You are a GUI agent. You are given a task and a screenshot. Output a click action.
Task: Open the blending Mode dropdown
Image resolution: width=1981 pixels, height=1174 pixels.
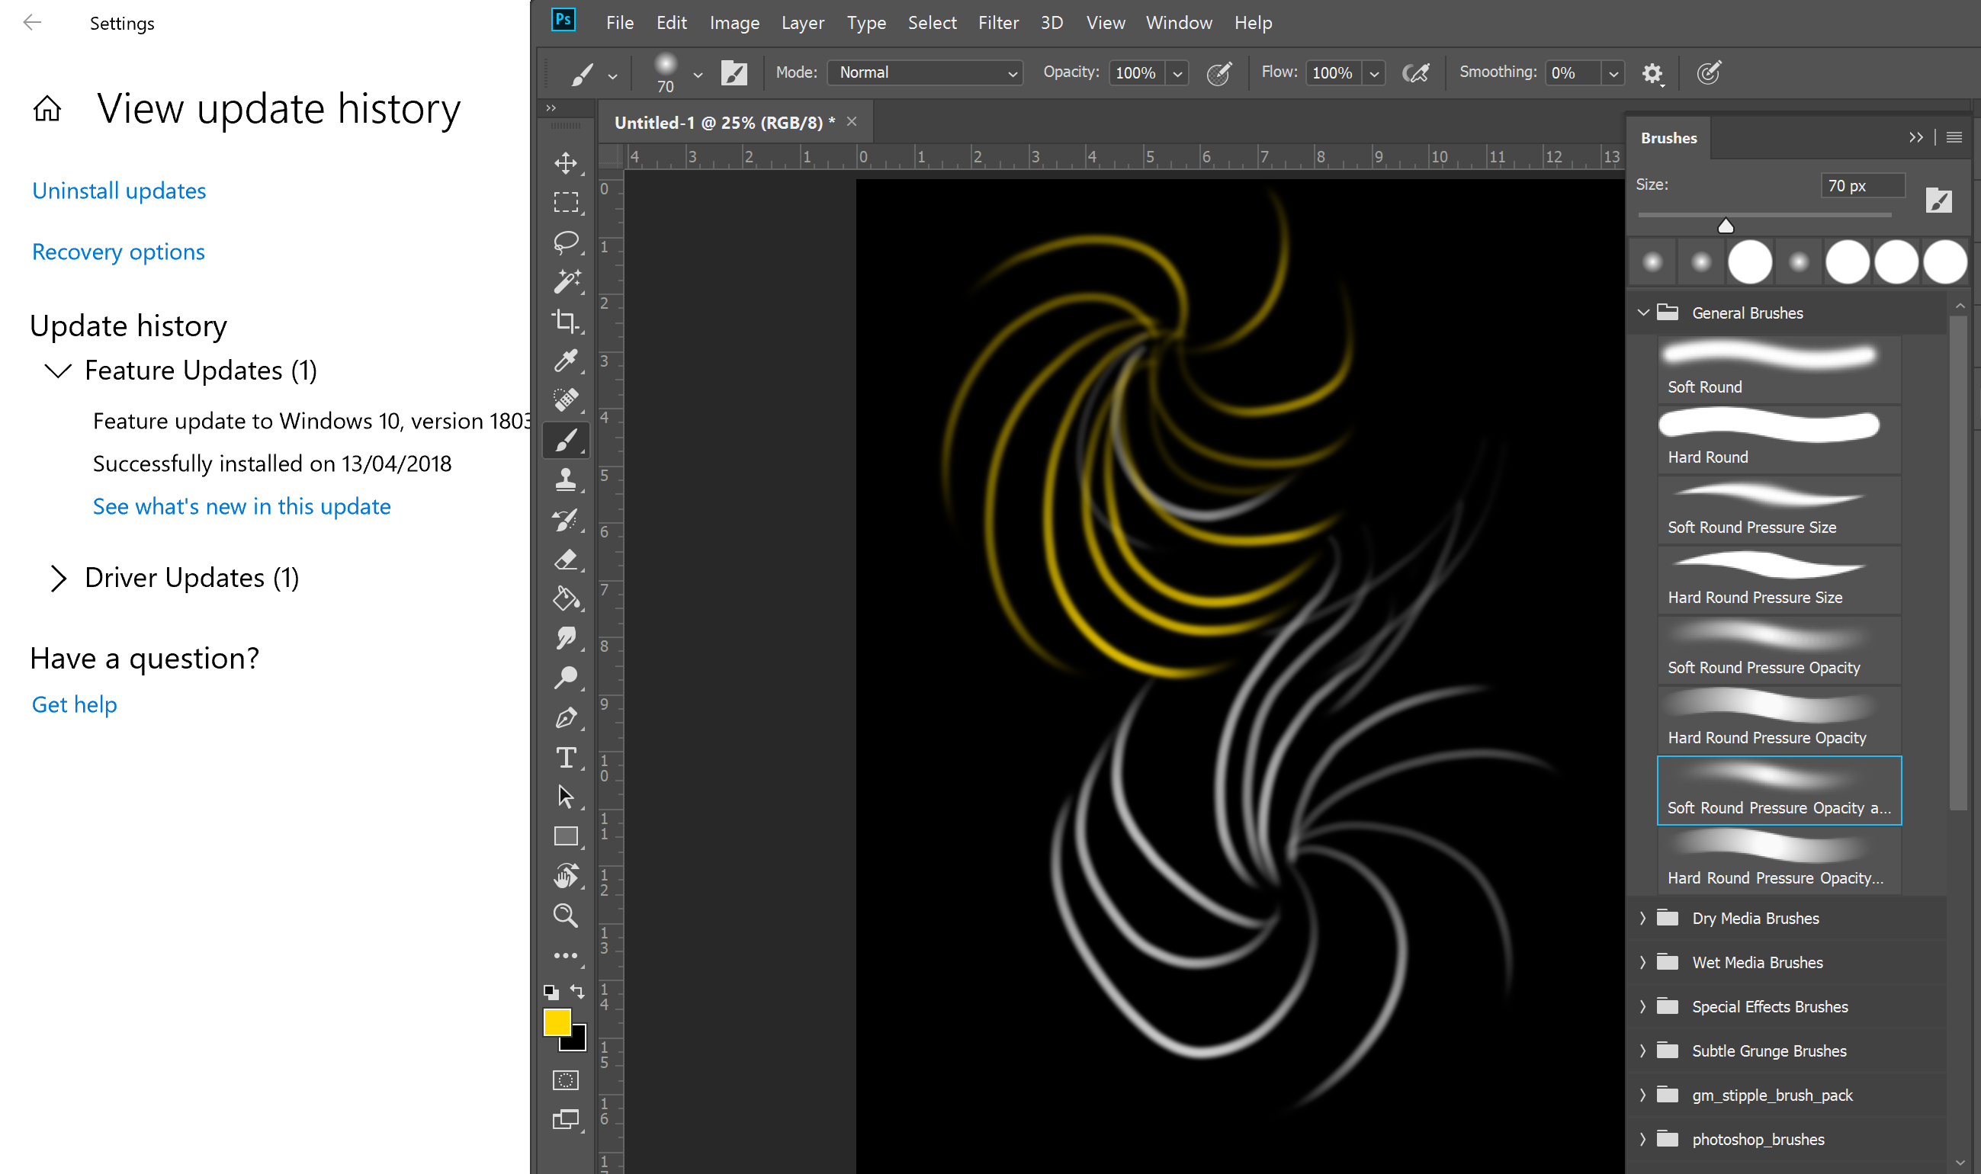pos(925,72)
